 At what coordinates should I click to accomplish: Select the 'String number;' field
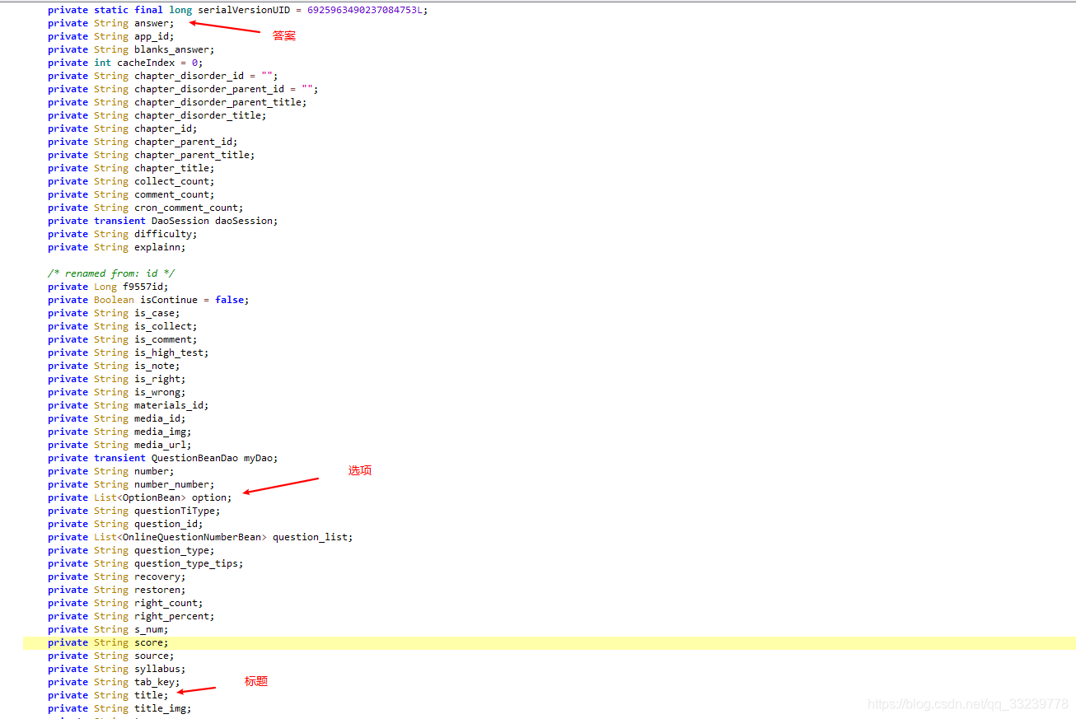111,471
